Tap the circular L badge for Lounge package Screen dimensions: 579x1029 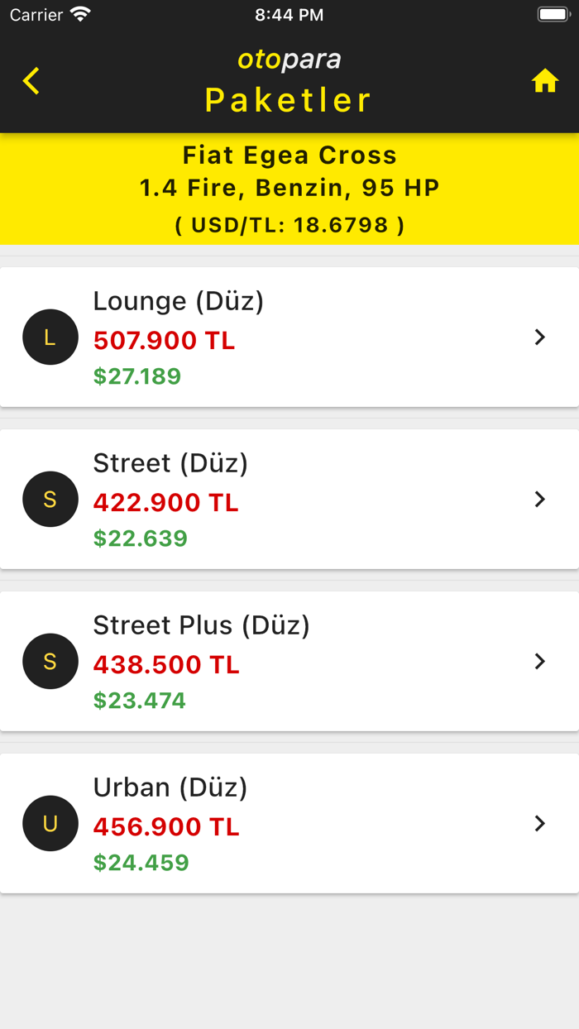click(x=50, y=337)
